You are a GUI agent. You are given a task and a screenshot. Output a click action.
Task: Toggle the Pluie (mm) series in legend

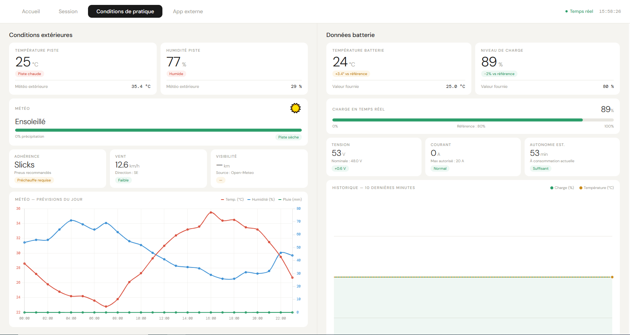click(290, 200)
